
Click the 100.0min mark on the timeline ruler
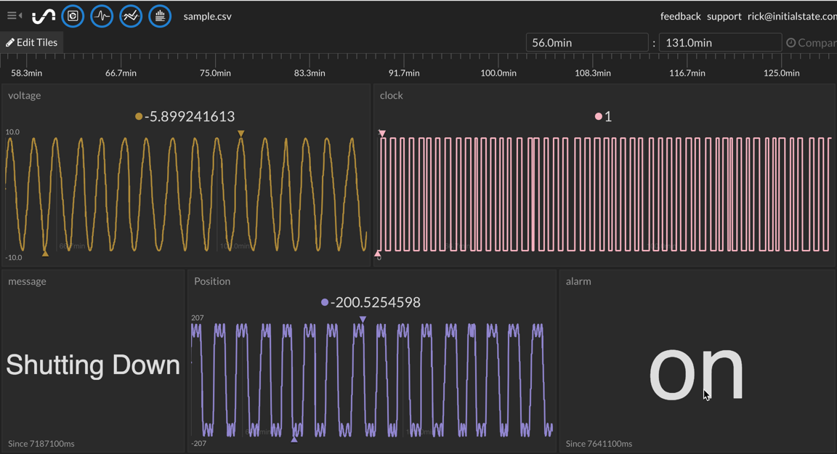[498, 73]
